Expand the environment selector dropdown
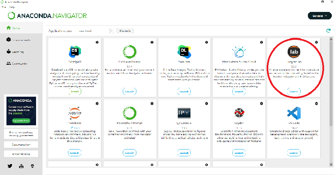The image size is (336, 175). [112, 31]
